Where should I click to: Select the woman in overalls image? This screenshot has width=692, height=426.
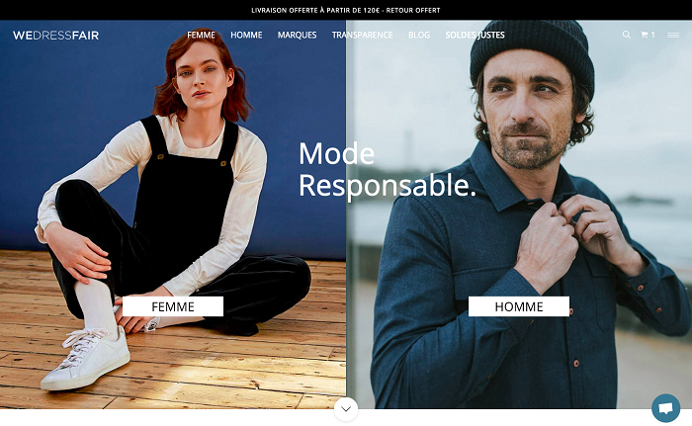coord(173,214)
